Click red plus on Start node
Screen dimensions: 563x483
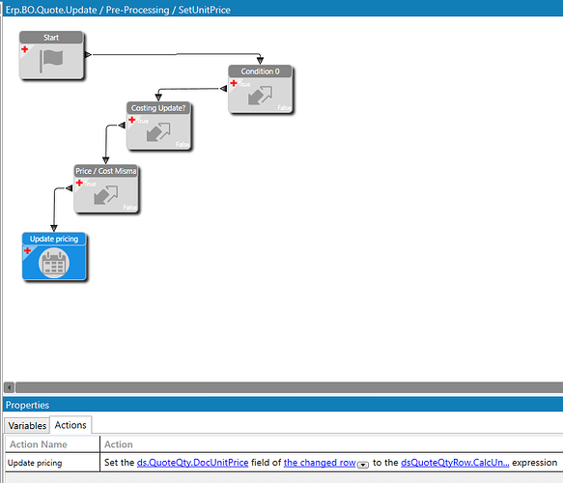pyautogui.click(x=25, y=49)
